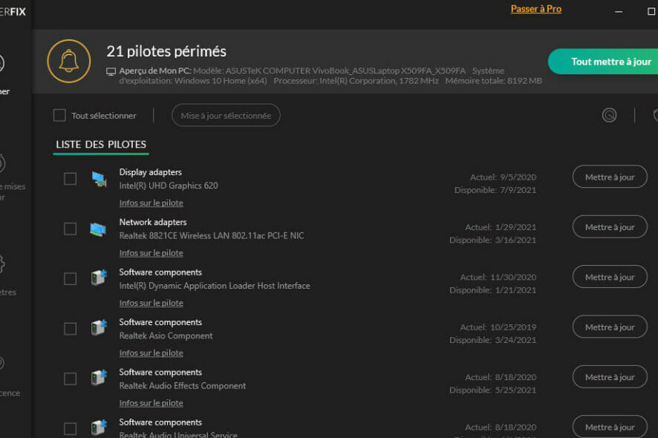
Task: Tick the Realtek Audio Universal Service checkbox
Action: click(70, 429)
